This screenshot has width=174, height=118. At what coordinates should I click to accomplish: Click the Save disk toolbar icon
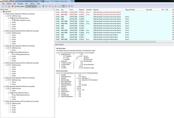pyautogui.click(x=9, y=6)
